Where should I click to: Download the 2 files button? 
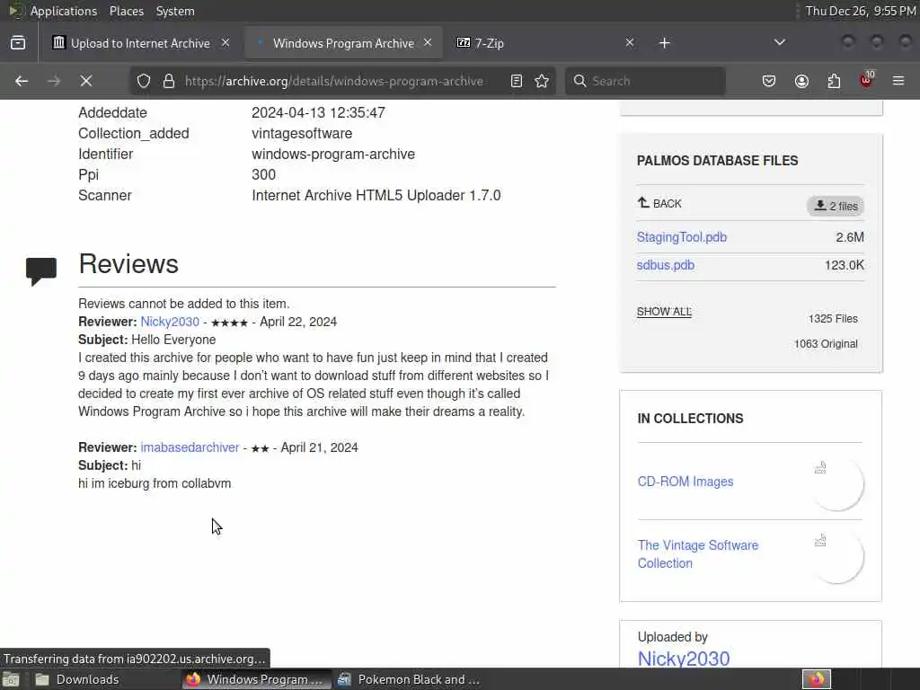836,206
